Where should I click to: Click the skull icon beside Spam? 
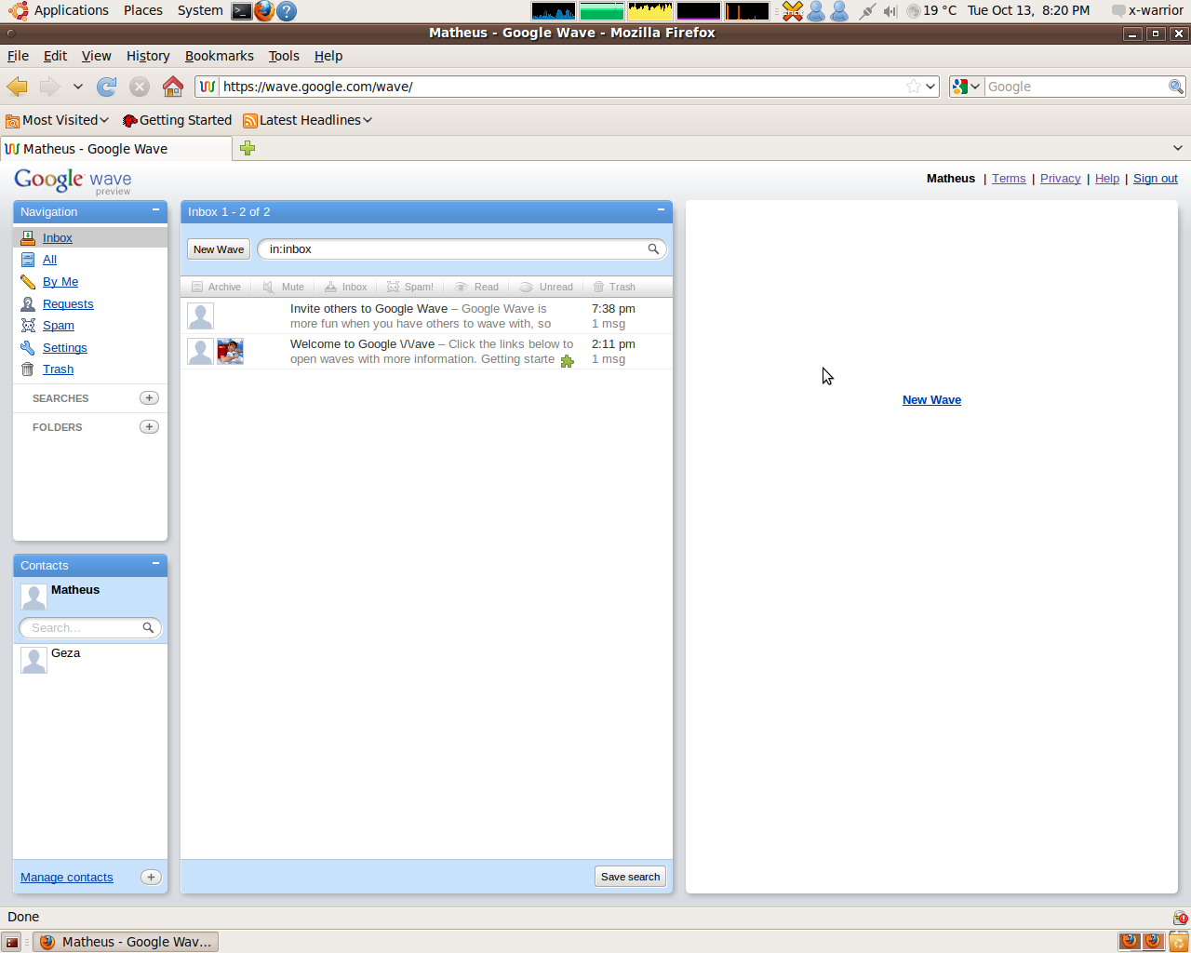point(28,326)
